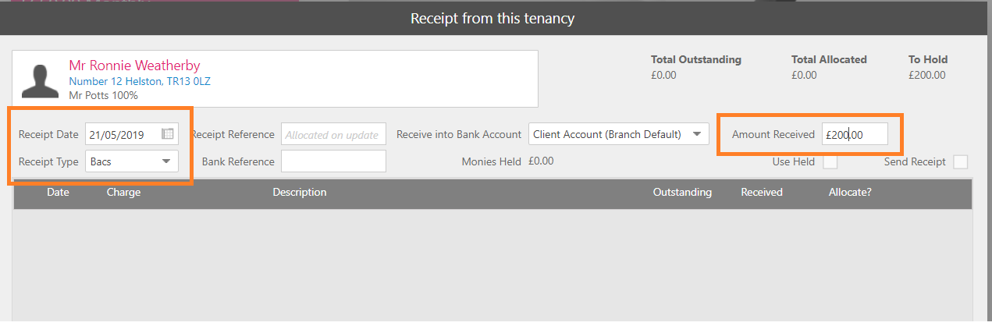The width and height of the screenshot is (992, 326).
Task: Sort by the Outstanding column header
Action: (681, 192)
